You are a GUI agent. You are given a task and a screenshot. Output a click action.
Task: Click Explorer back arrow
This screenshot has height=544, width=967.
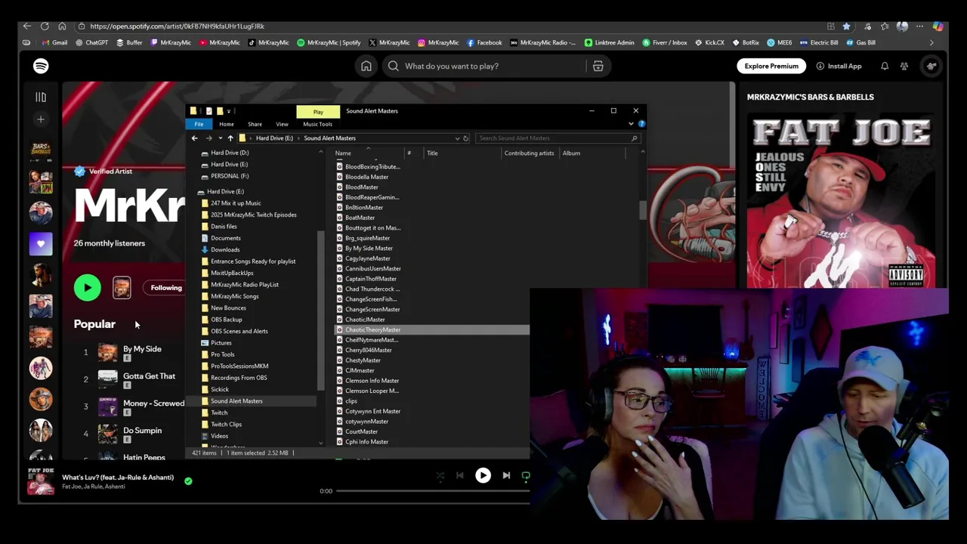pyautogui.click(x=194, y=138)
